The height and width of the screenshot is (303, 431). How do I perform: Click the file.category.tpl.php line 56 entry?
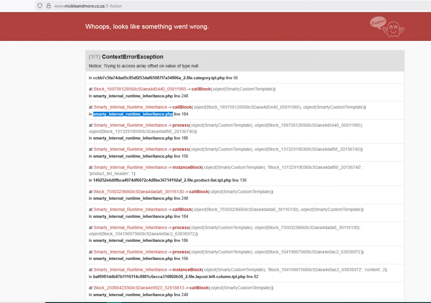point(163,78)
